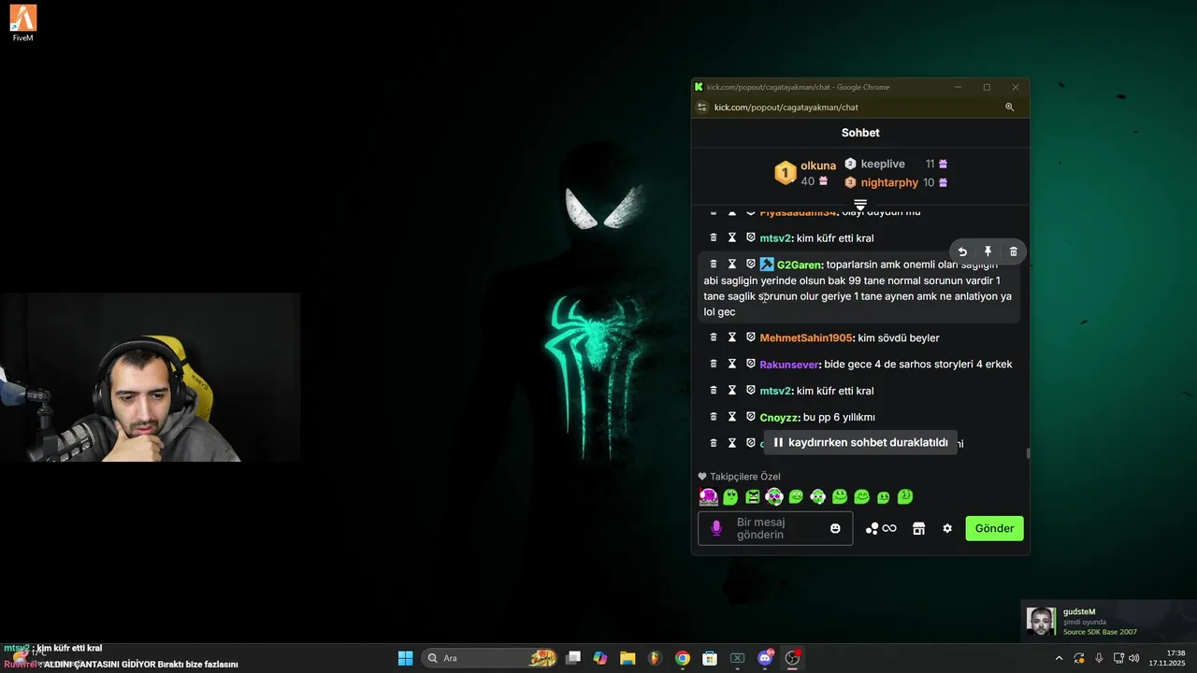Image resolution: width=1197 pixels, height=673 pixels.
Task: Click the taskbar 'Ara' search box
Action: pyautogui.click(x=491, y=658)
